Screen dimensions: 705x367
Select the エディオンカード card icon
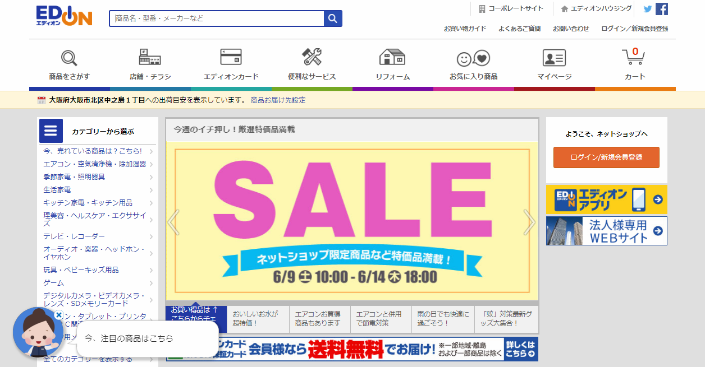(x=231, y=58)
